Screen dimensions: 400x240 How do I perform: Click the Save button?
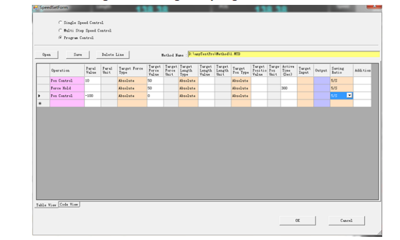point(78,55)
